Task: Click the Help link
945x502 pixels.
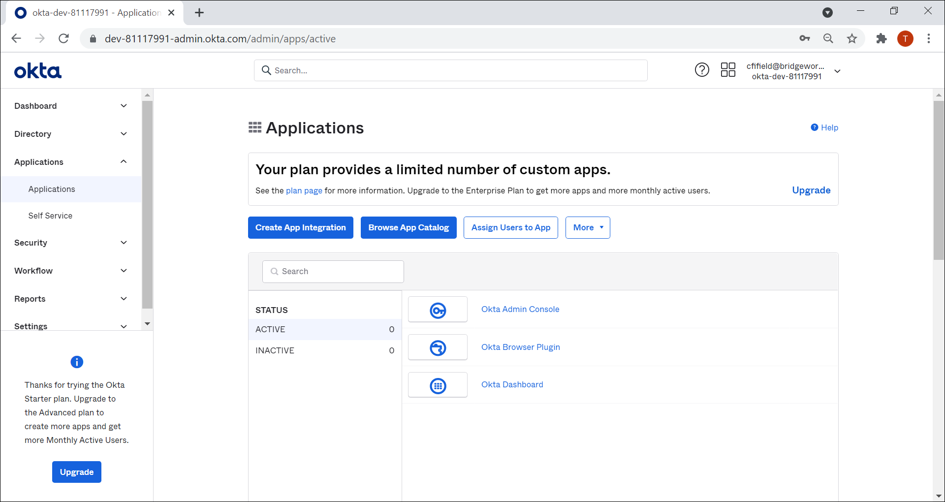Action: [x=829, y=127]
